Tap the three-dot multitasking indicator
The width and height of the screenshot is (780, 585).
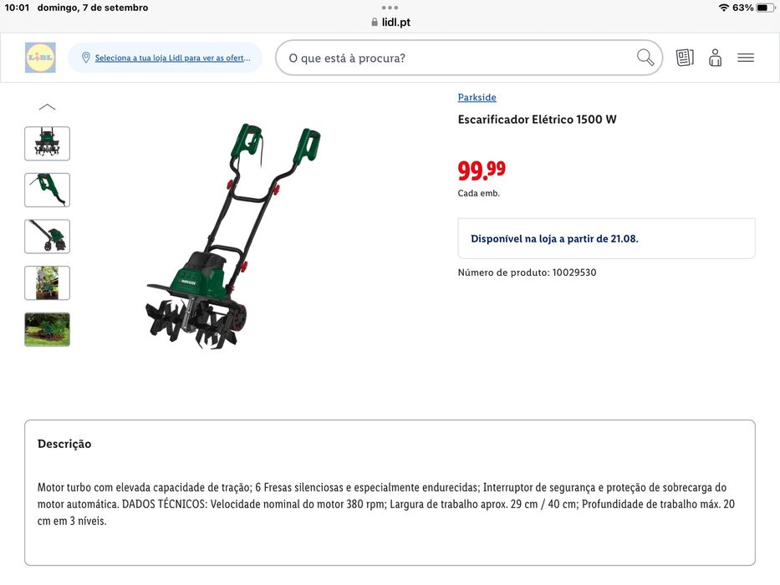click(x=390, y=8)
